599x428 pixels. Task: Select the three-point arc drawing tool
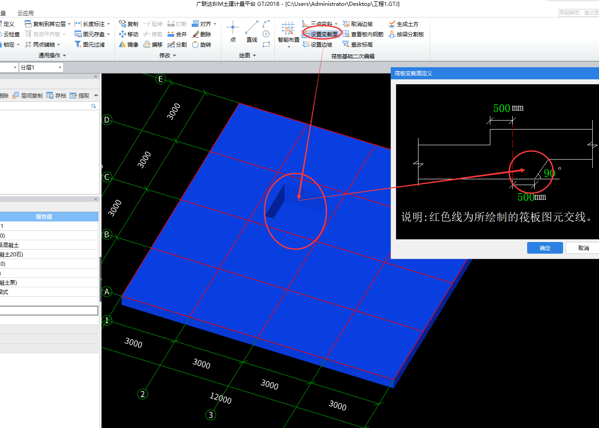pos(266,24)
